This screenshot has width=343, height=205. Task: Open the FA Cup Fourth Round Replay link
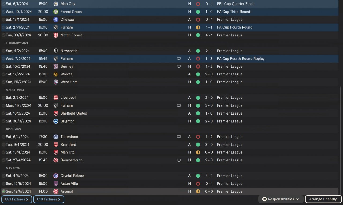241,59
